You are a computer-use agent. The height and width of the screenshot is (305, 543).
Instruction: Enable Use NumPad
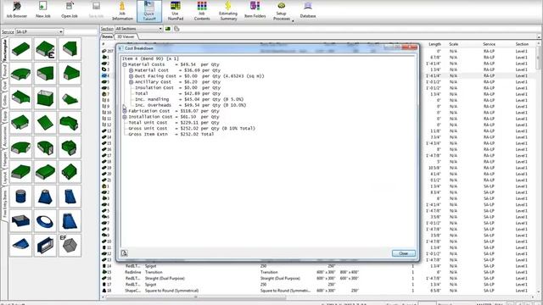tap(176, 11)
